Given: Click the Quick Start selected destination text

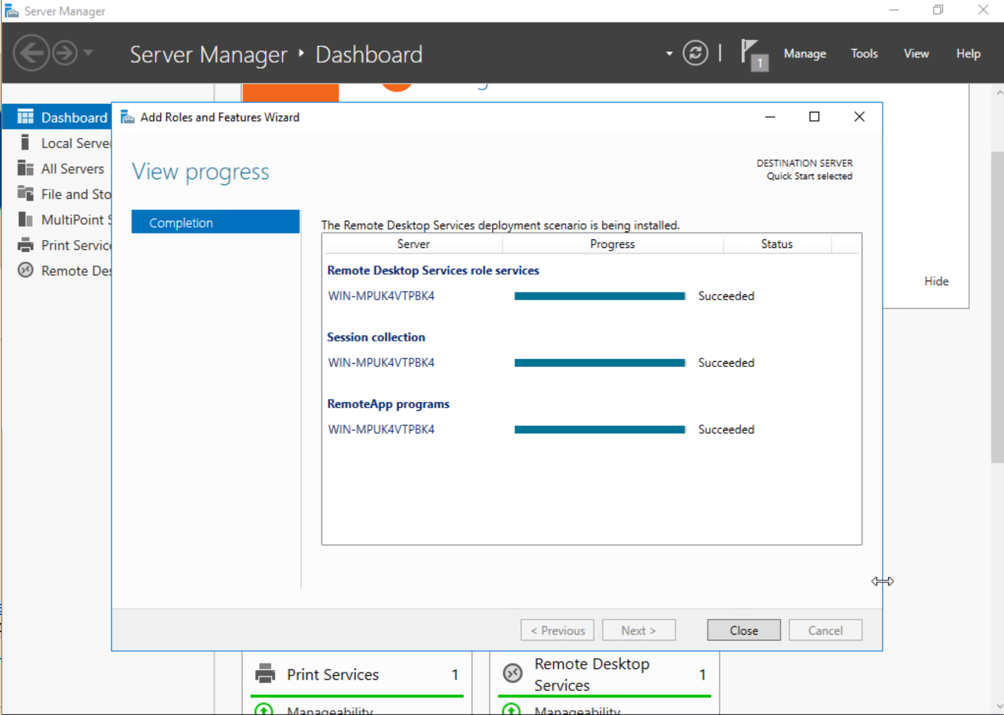Looking at the screenshot, I should coord(809,176).
